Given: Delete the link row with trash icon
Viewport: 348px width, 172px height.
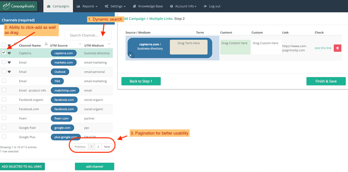Looking at the screenshot, I should (338, 48).
